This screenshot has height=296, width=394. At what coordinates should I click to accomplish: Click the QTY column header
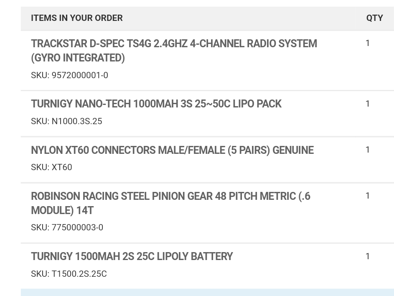coord(374,18)
